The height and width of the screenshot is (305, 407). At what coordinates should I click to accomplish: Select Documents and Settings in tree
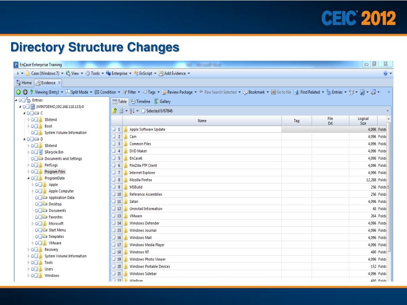pyautogui.click(x=63, y=158)
